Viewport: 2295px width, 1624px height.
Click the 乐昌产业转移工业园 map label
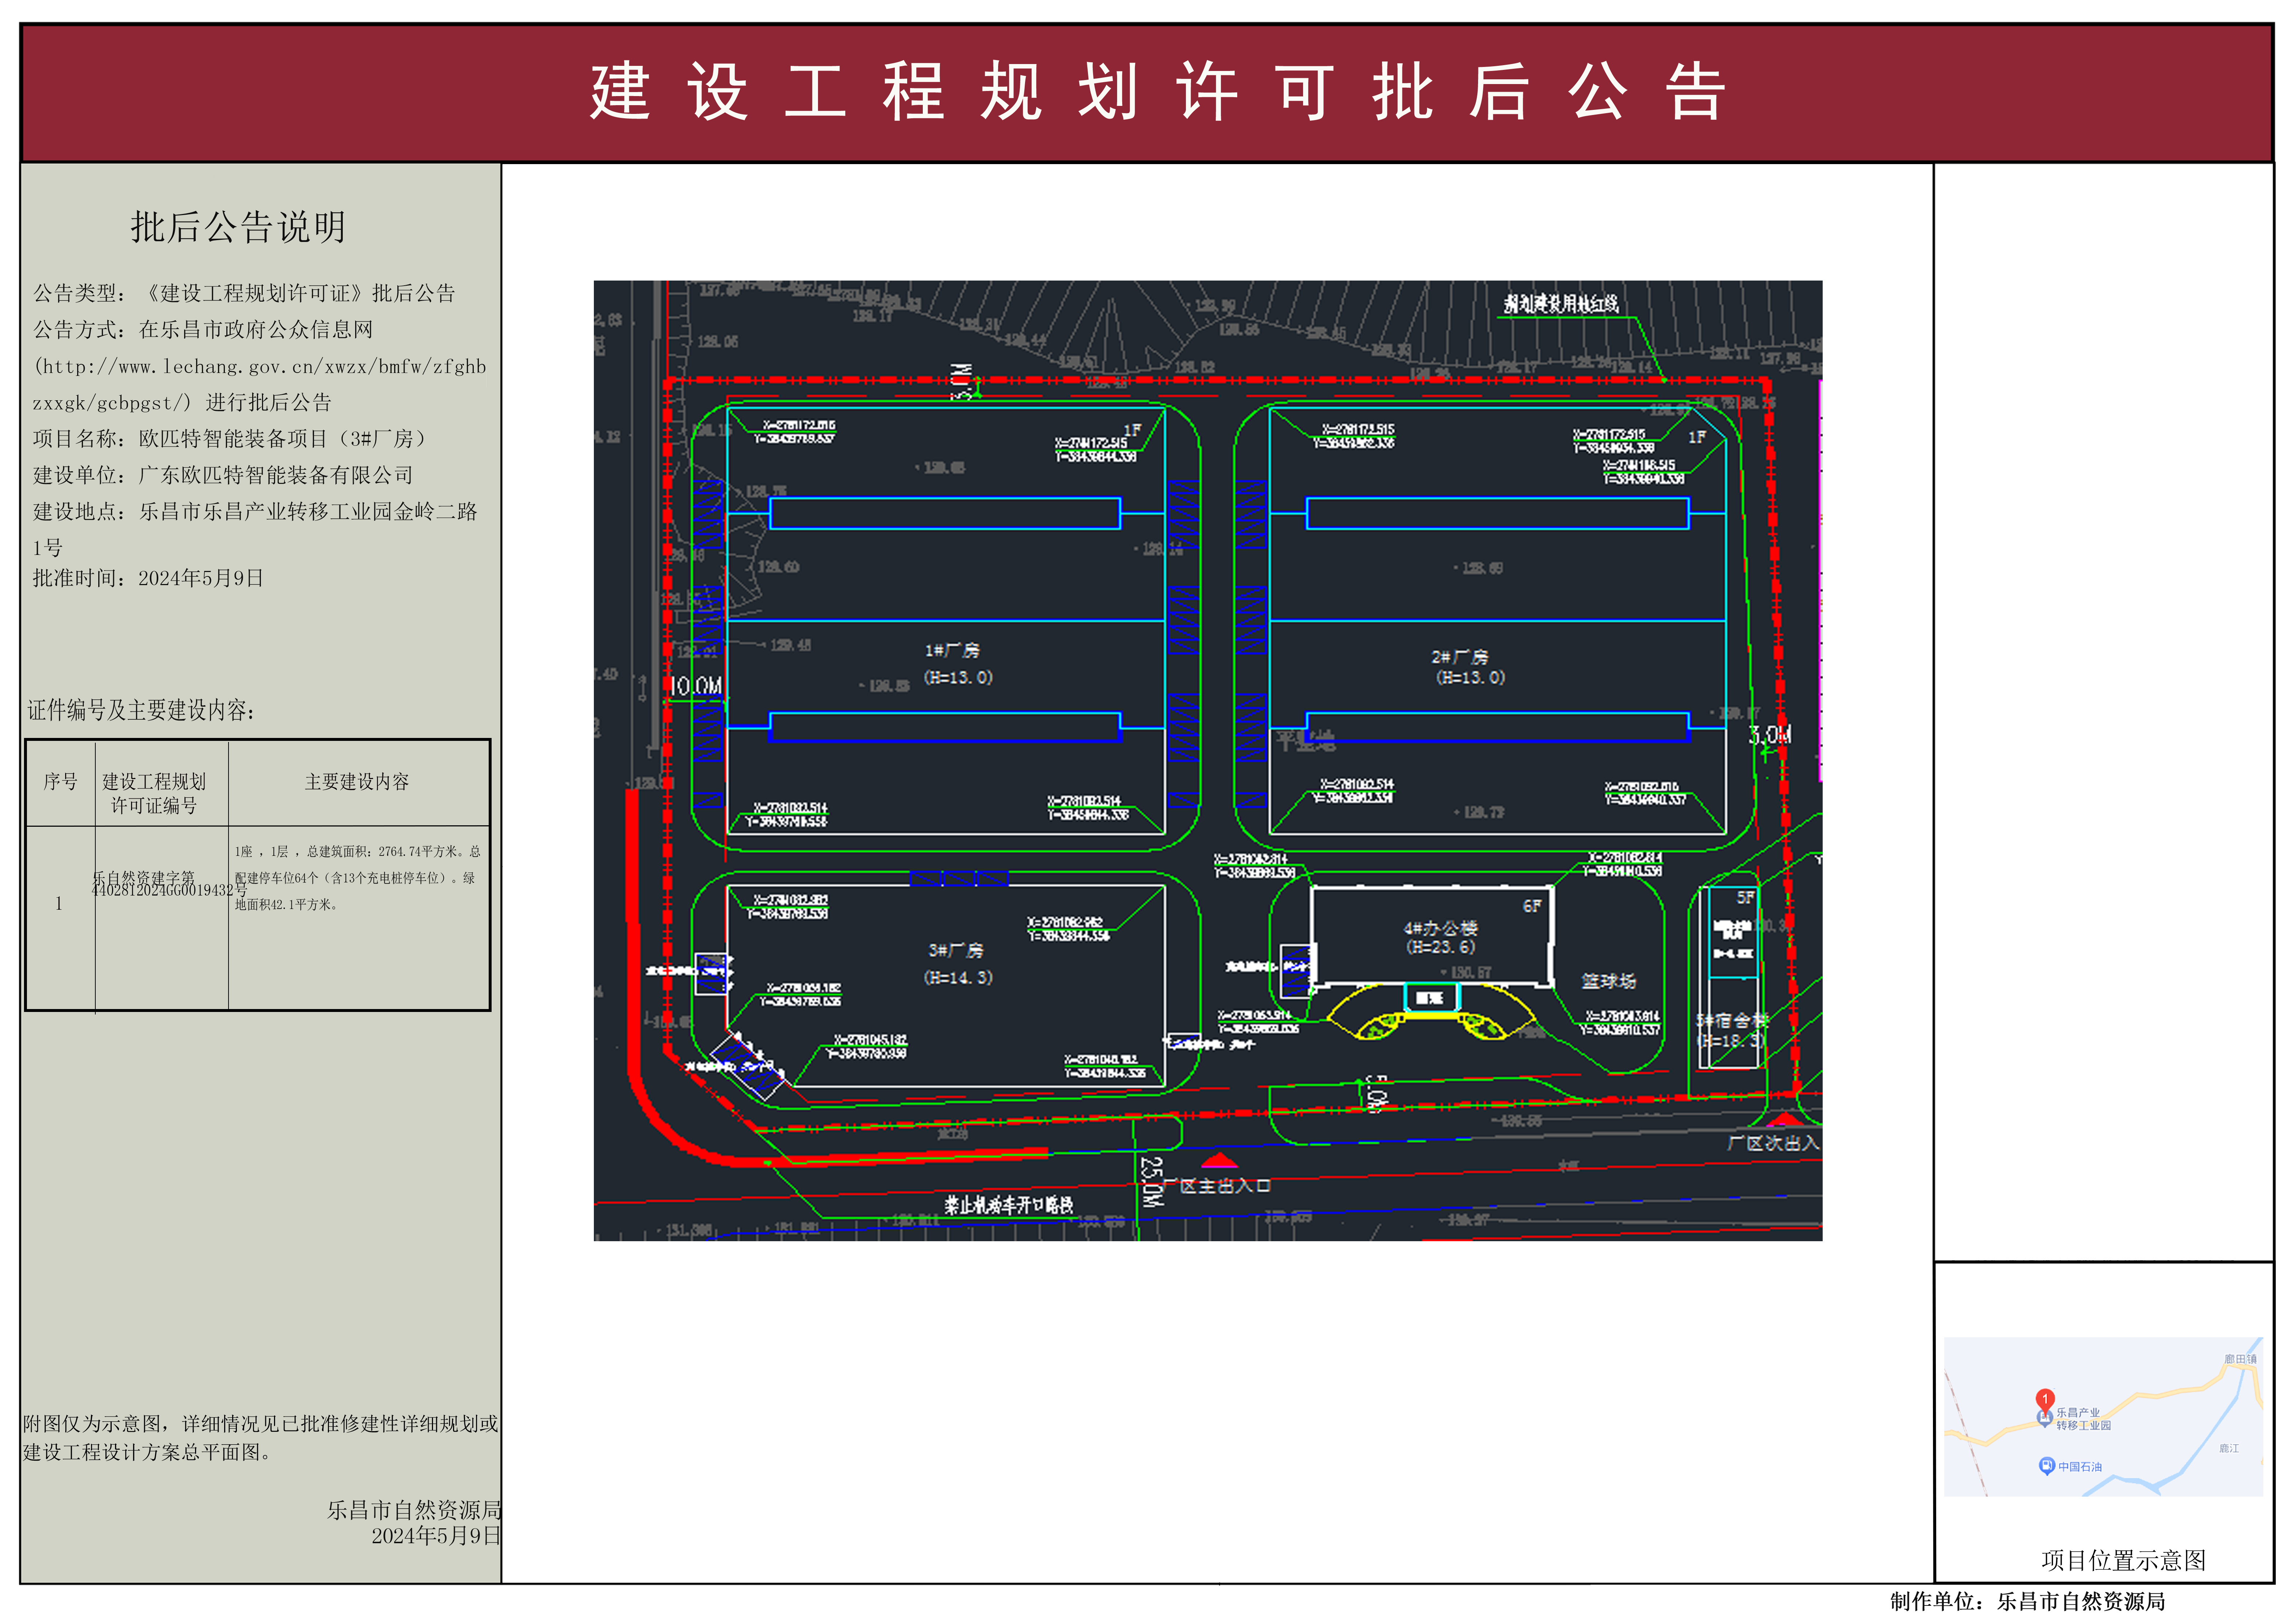[x=2084, y=1419]
